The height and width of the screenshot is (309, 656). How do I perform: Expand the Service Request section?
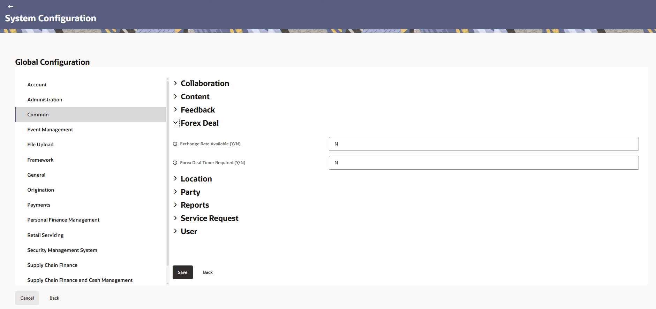pyautogui.click(x=176, y=218)
